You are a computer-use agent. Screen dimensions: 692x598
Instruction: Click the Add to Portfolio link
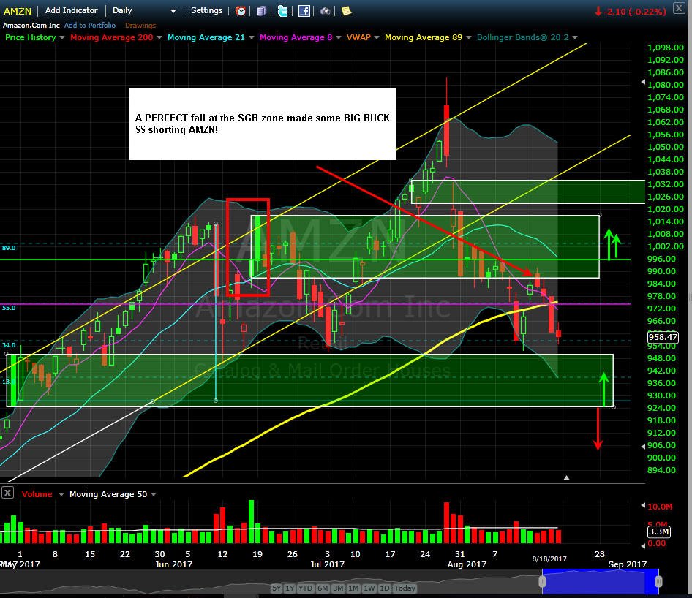pos(89,26)
